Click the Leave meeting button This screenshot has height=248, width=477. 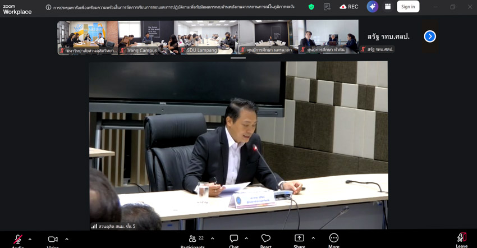[x=461, y=238]
